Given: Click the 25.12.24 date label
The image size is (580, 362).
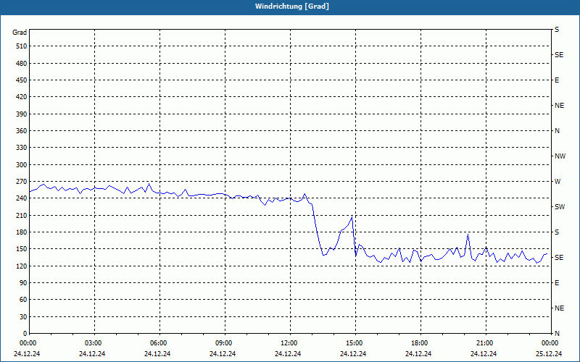Looking at the screenshot, I should point(549,353).
